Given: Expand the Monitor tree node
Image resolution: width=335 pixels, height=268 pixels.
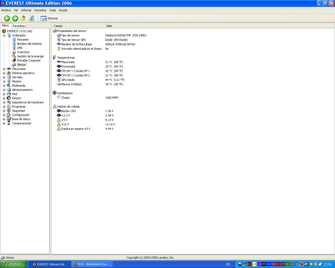Looking at the screenshot, I should coord(4,81).
